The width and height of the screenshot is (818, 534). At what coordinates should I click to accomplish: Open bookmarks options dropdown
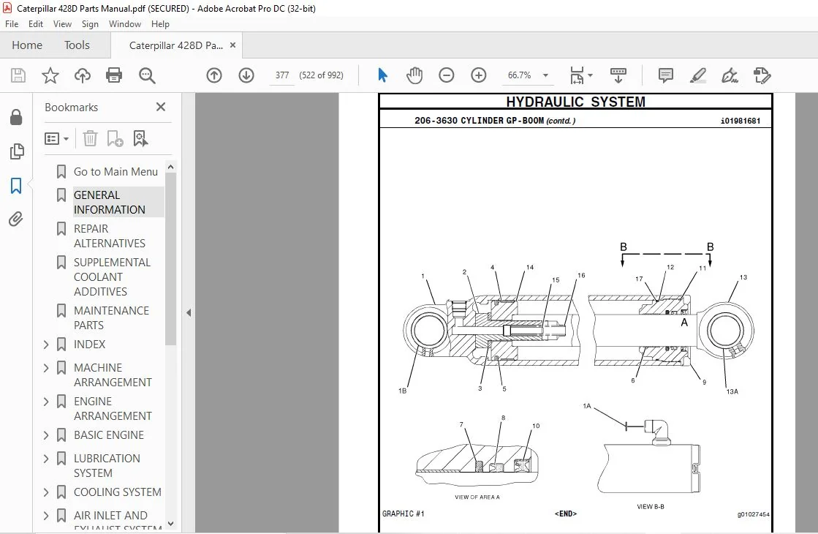click(57, 139)
